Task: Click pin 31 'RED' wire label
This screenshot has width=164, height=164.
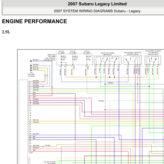Action: click(34, 150)
